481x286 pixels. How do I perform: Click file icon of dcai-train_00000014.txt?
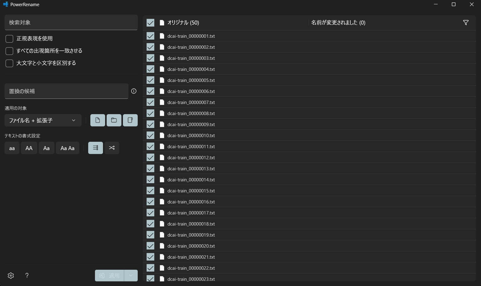click(162, 180)
